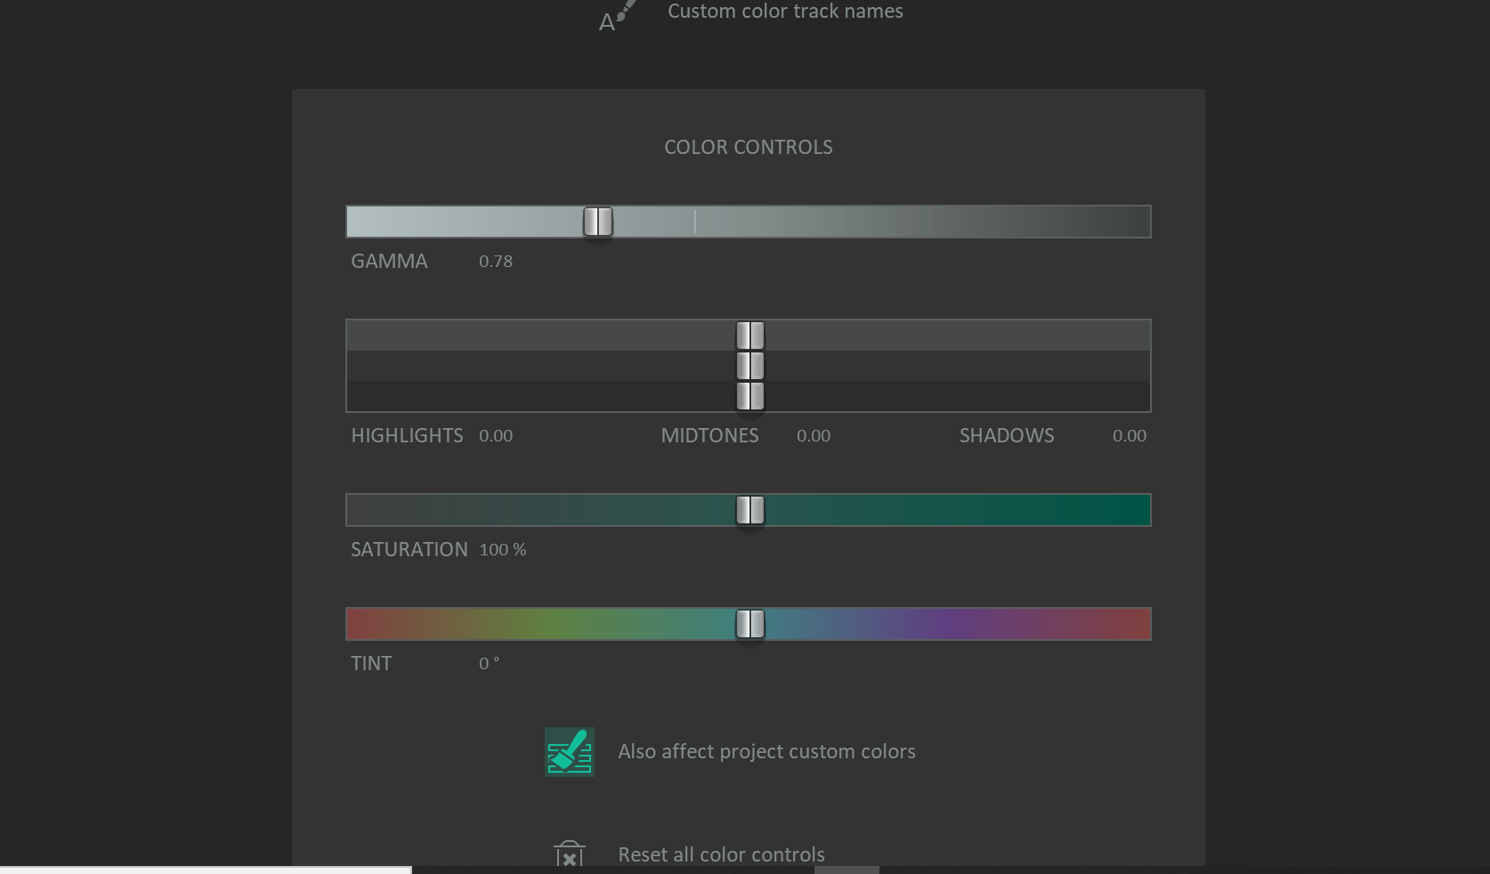The height and width of the screenshot is (874, 1490).
Task: Click the HIGHLIGHTS slider handle
Action: [x=749, y=335]
